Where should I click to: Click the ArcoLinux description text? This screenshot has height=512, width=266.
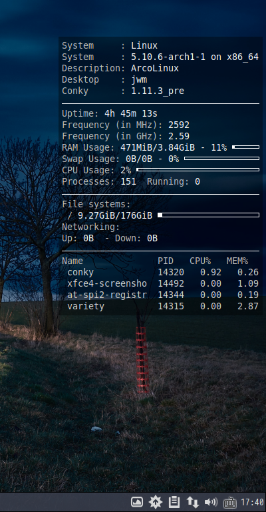(155, 68)
